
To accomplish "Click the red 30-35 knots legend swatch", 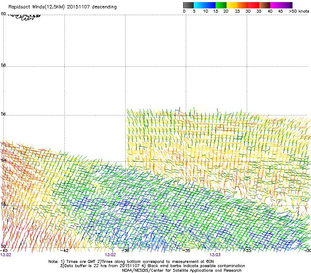I will pos(254,5).
